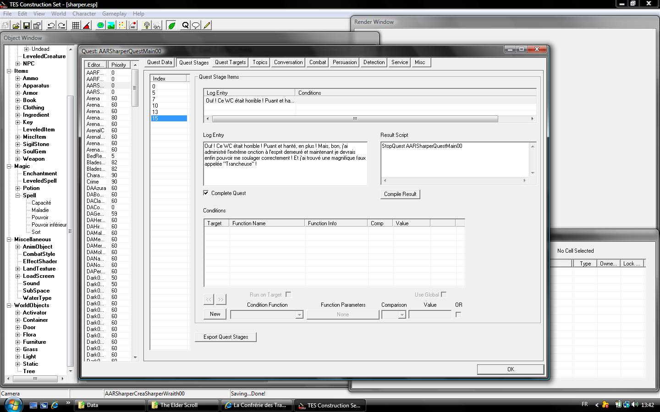
Task: Expand the Weapon tree node
Action: pos(18,159)
